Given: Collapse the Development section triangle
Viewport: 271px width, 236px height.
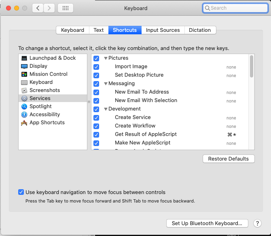Looking at the screenshot, I should pos(106,109).
